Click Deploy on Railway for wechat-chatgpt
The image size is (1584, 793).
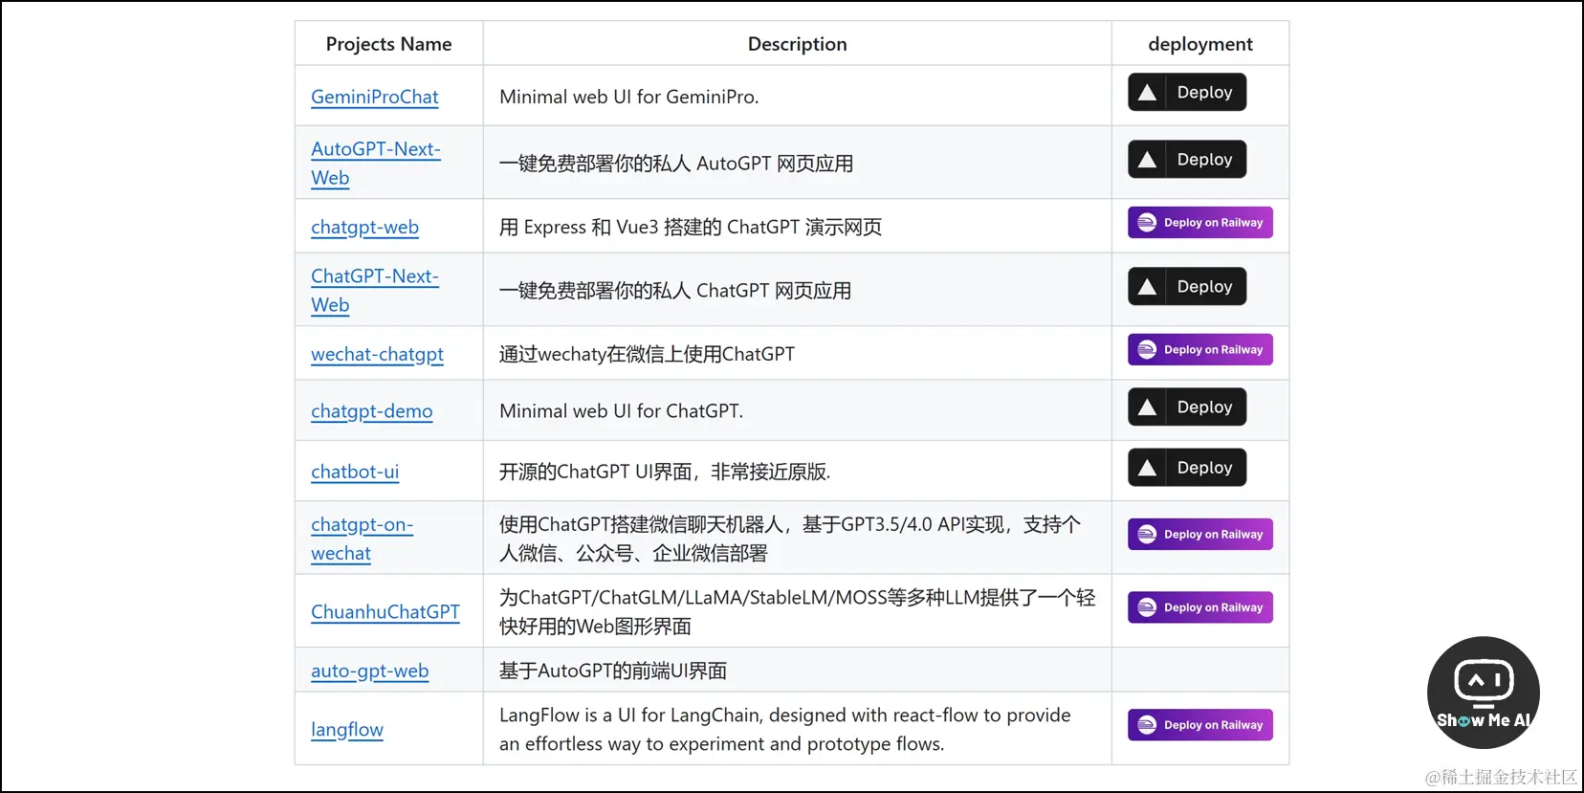point(1200,349)
